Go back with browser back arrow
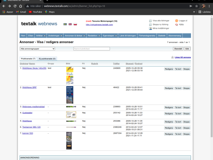Screen dimensions: 213x160 pos(4,6)
